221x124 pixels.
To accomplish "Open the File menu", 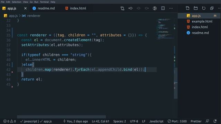I will tap(2, 2).
